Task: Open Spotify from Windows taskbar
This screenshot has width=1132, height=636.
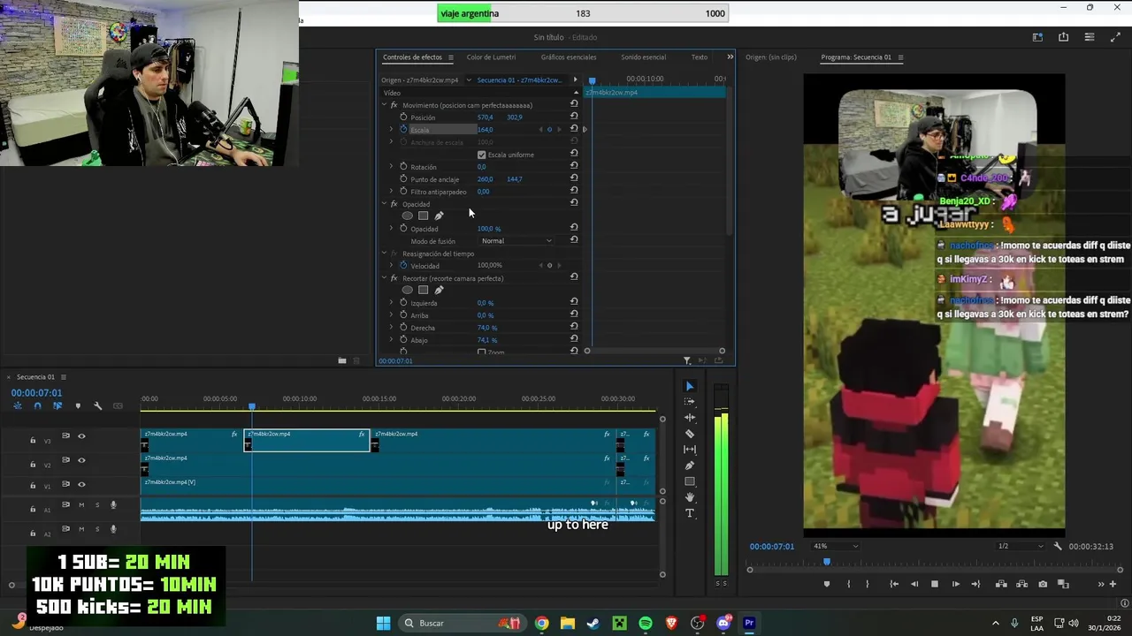Action: (x=646, y=623)
